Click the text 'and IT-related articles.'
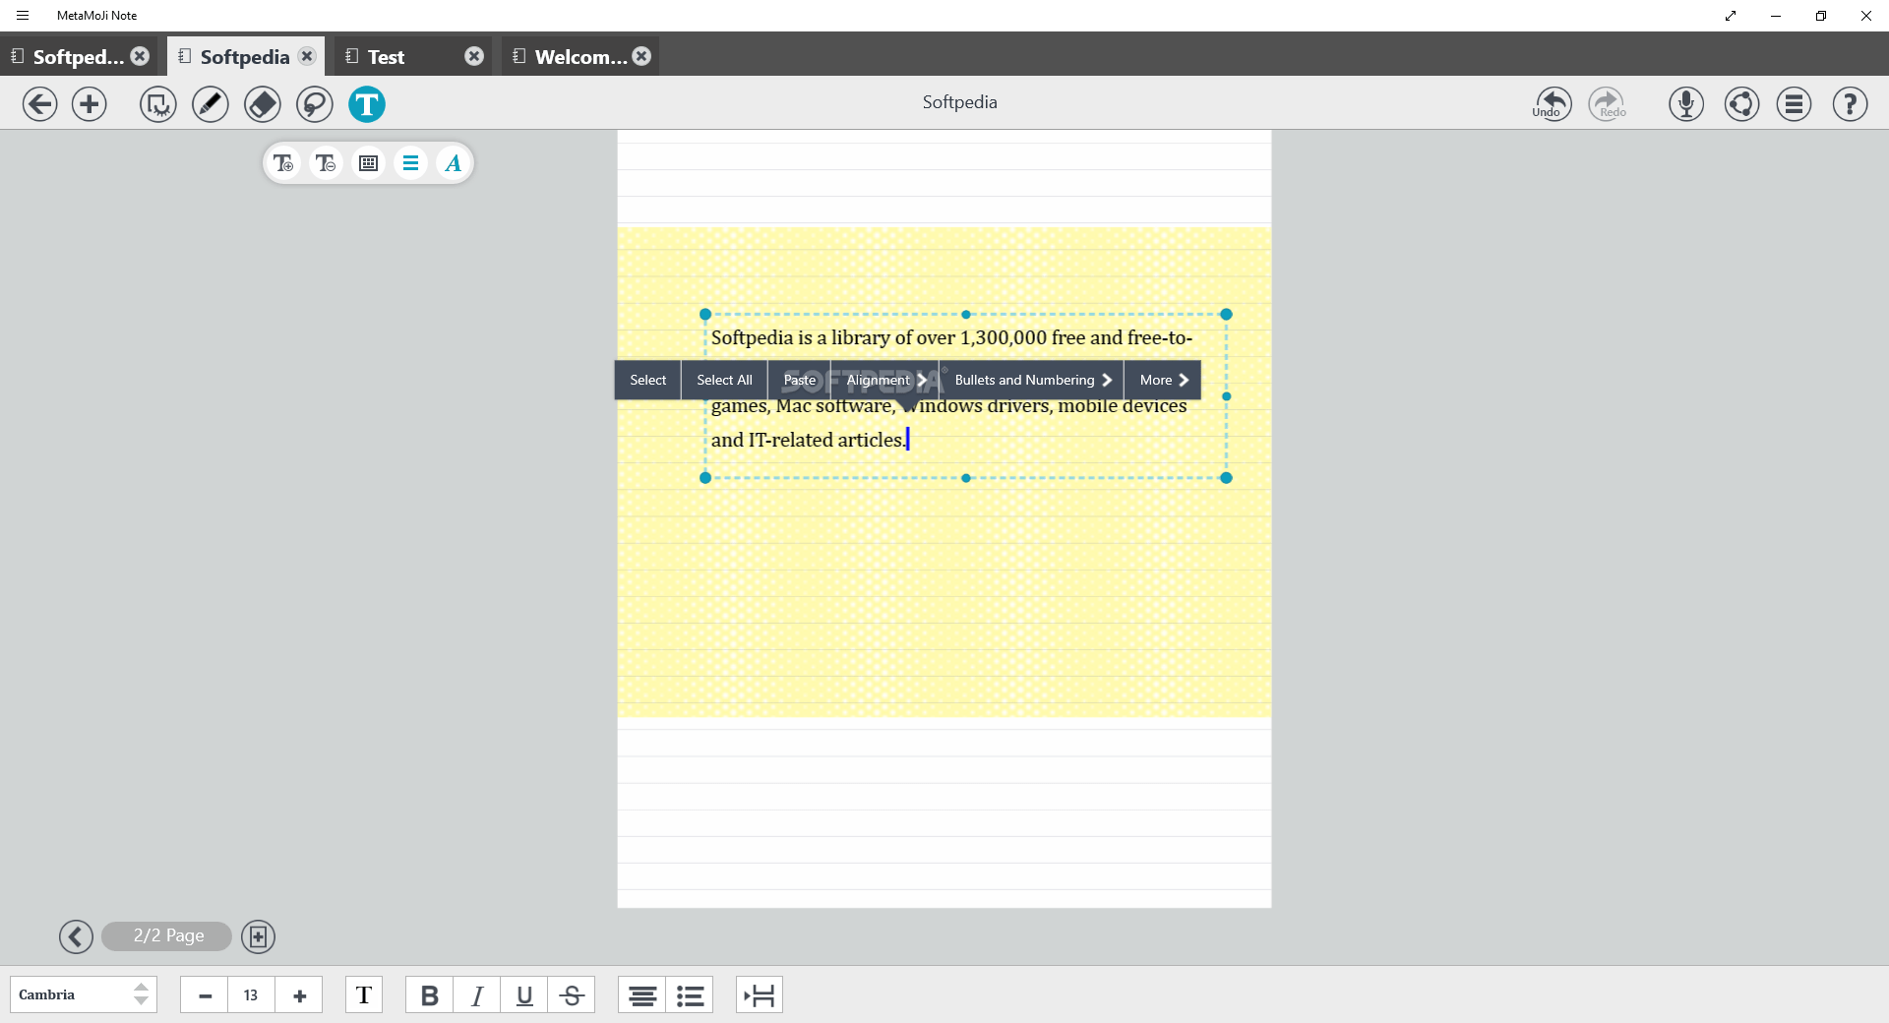 click(x=807, y=440)
